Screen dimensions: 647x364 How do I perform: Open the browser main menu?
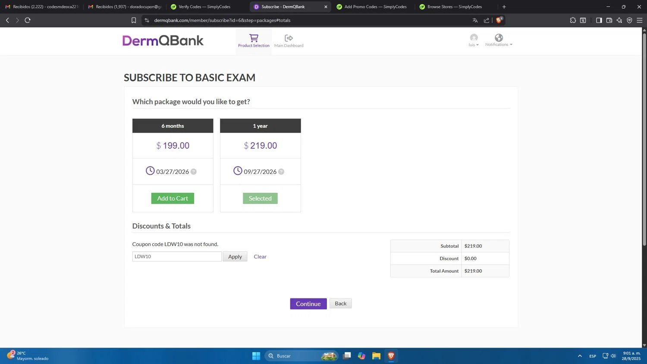pyautogui.click(x=640, y=20)
